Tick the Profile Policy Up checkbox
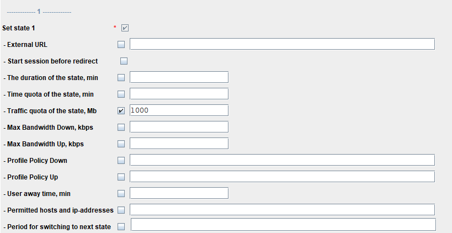The width and height of the screenshot is (452, 233). (x=121, y=177)
